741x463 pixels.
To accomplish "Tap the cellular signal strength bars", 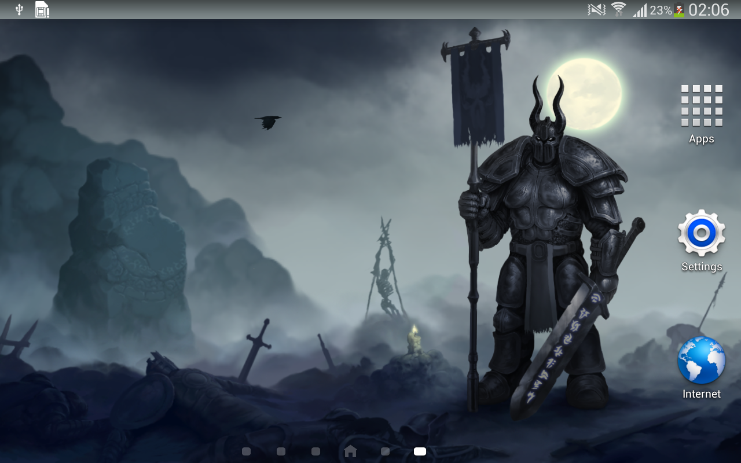I will pyautogui.click(x=640, y=10).
